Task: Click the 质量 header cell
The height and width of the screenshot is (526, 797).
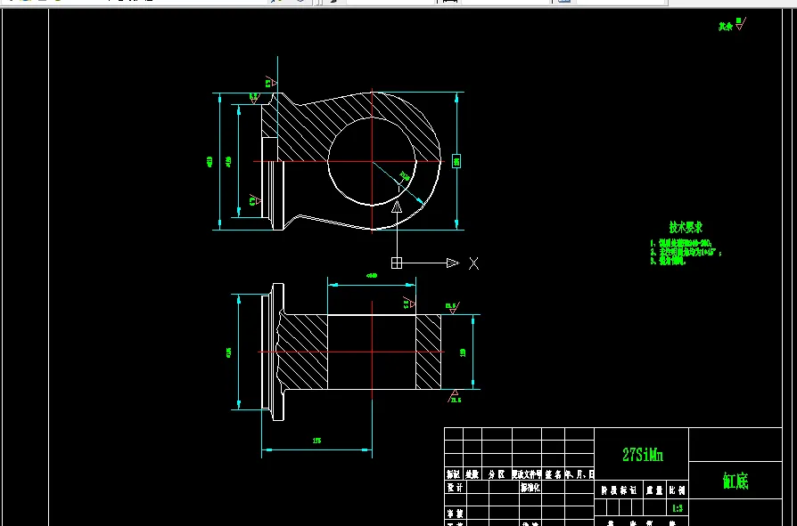Action: (x=654, y=490)
